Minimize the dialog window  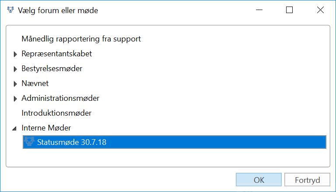(258, 10)
